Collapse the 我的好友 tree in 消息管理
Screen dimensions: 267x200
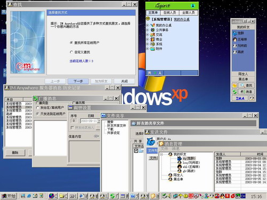[x=161, y=154]
